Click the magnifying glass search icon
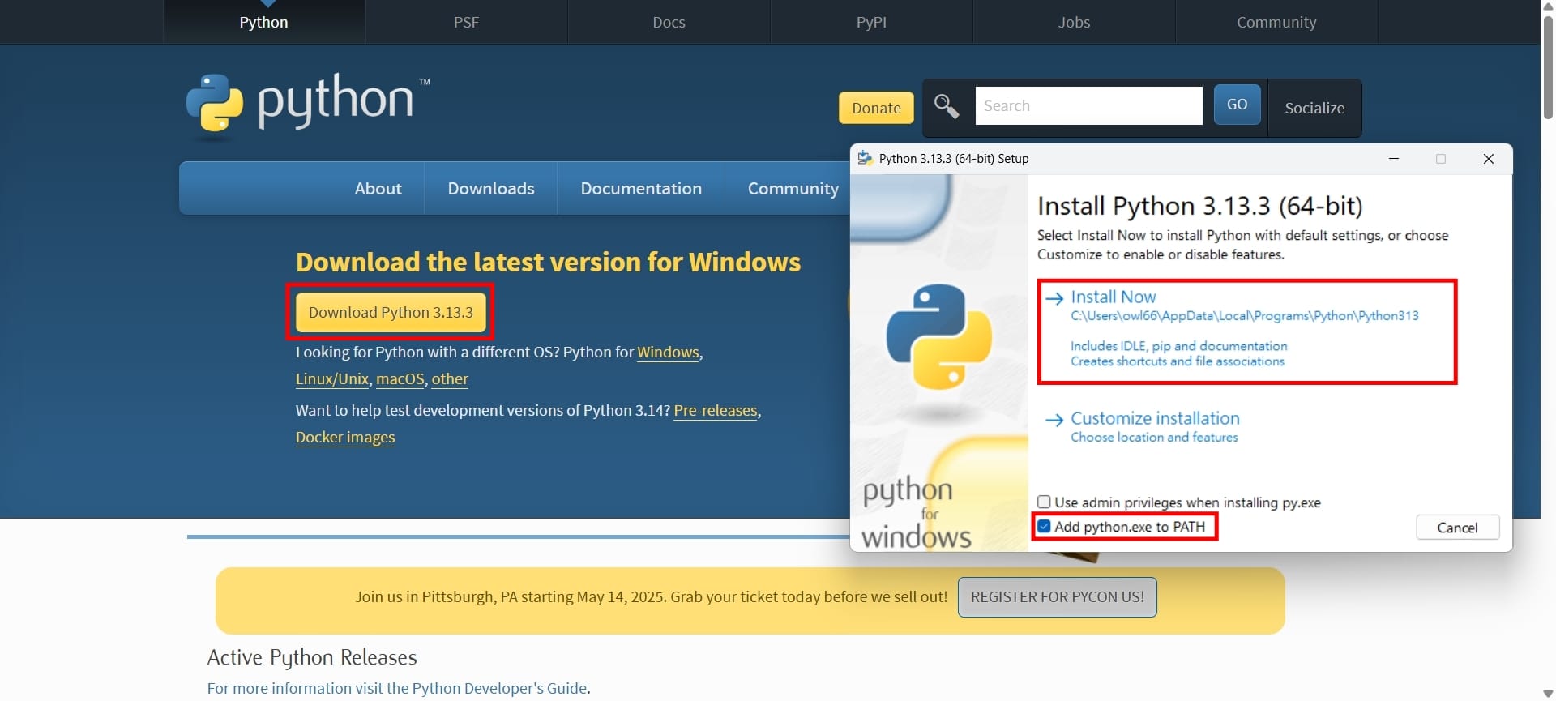This screenshot has height=701, width=1556. point(946,106)
